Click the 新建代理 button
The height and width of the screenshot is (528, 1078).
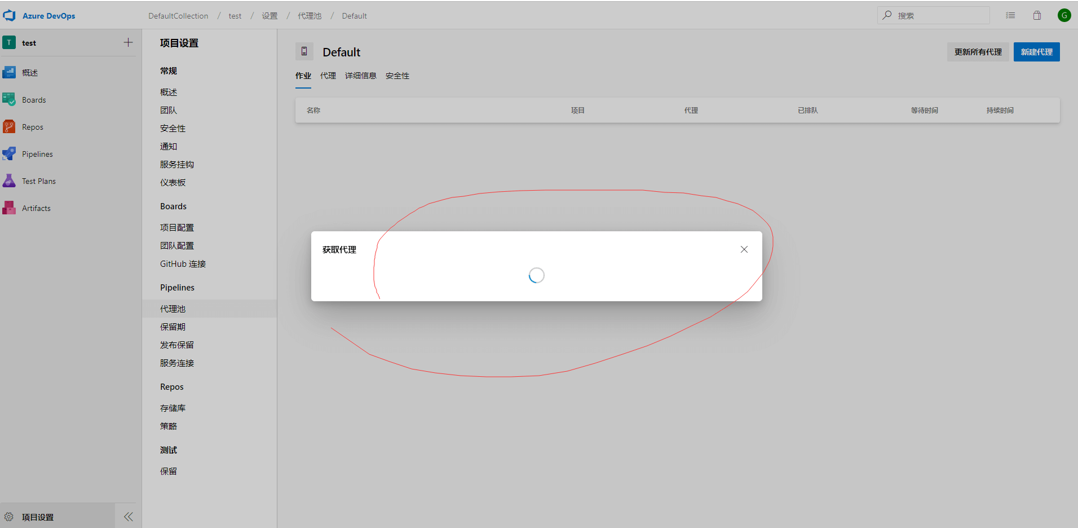pos(1036,52)
